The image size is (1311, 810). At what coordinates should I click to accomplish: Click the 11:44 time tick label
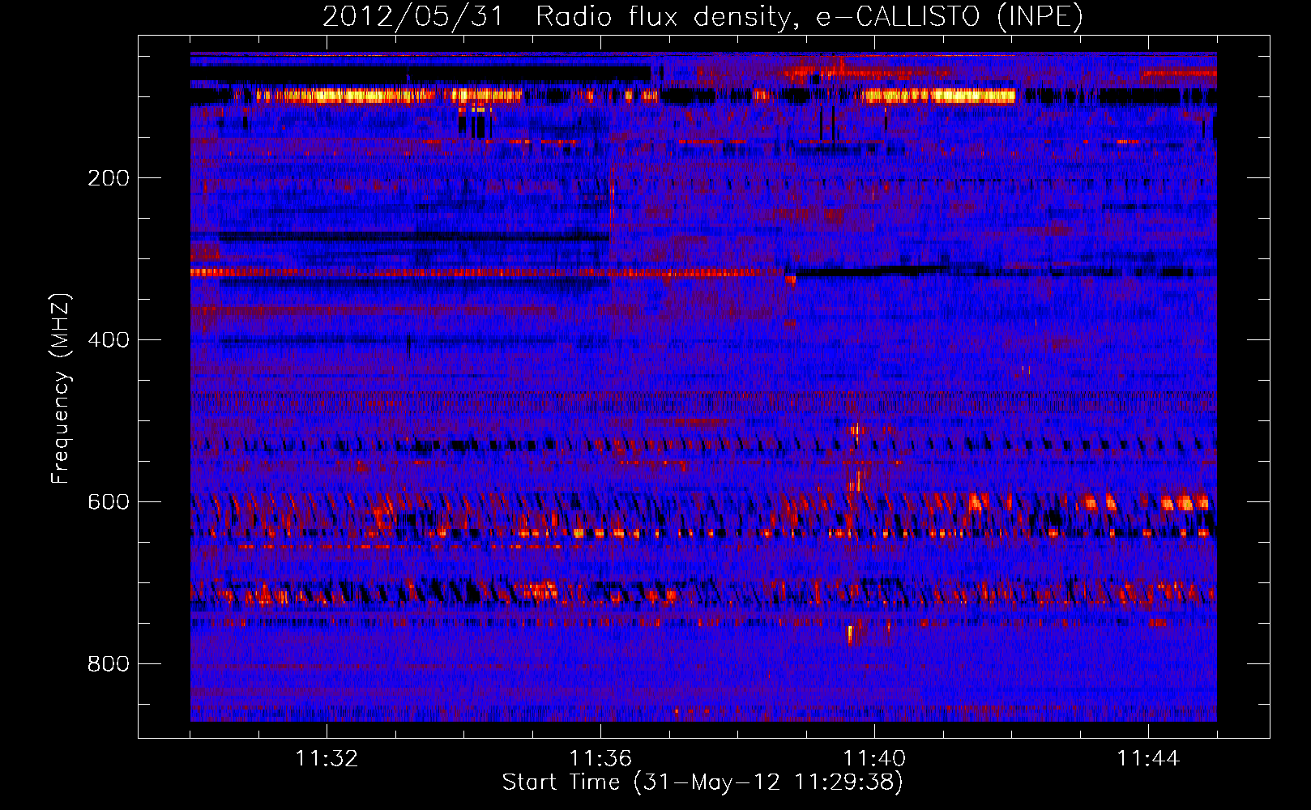1148,759
